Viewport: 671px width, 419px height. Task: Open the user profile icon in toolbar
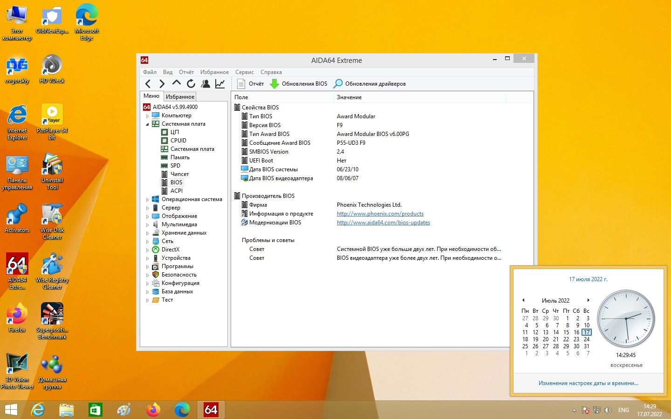[205, 84]
